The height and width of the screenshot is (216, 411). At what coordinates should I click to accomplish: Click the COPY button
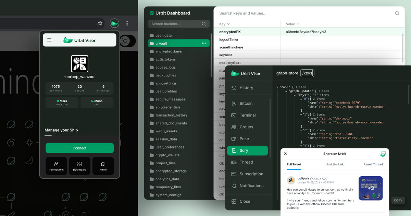[398, 201]
